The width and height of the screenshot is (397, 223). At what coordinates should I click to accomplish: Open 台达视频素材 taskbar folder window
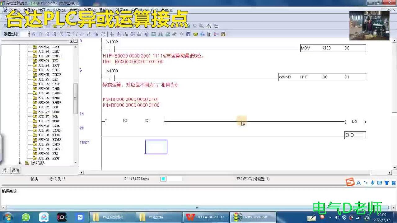(112, 217)
